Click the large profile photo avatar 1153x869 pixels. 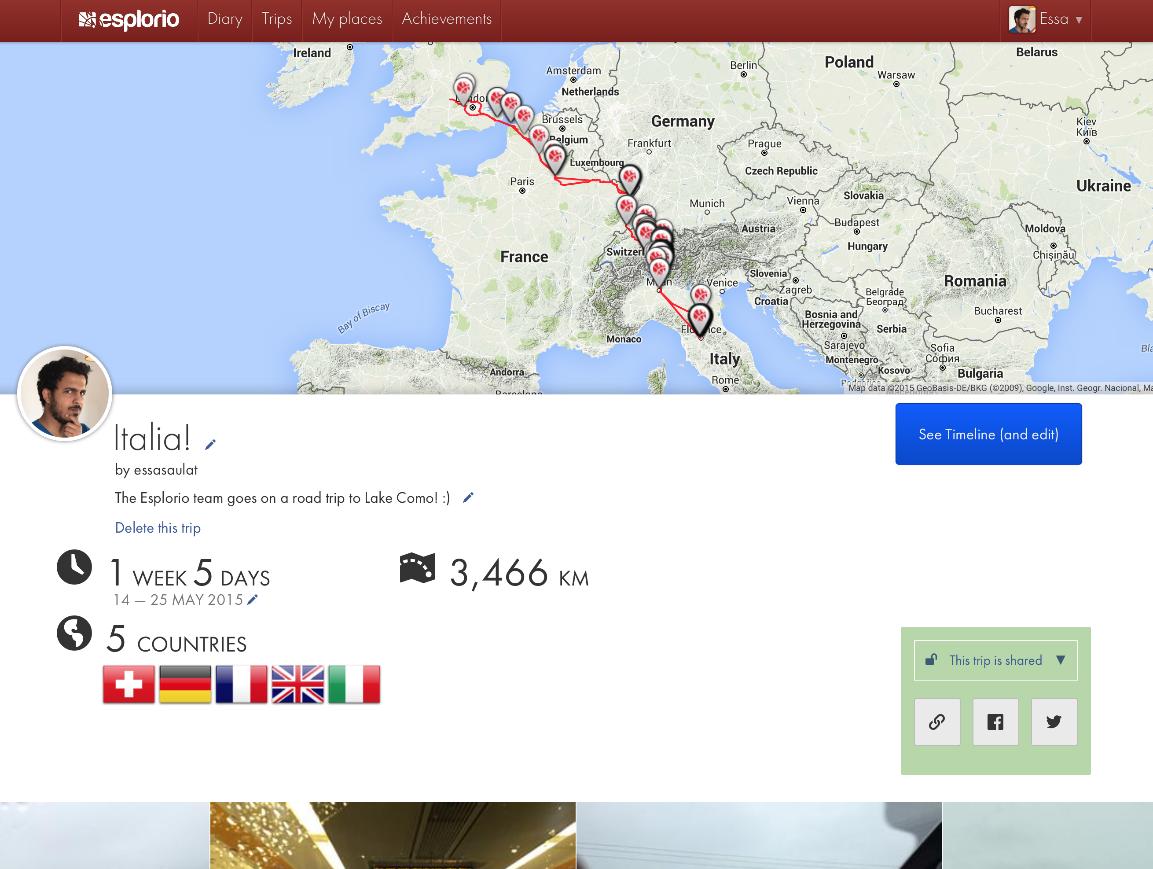(65, 394)
